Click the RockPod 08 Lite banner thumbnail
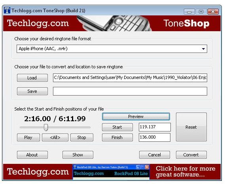Screen dimensions: 225x184 click(x=111, y=172)
